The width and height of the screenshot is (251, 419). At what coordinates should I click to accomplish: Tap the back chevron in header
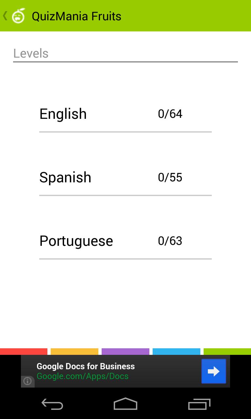(5, 16)
